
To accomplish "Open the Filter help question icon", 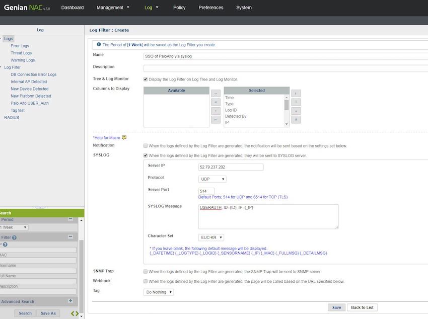I will click(14, 237).
